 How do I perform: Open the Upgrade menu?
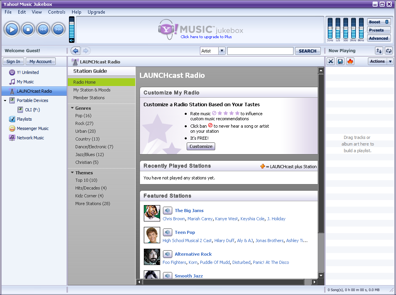pos(96,12)
